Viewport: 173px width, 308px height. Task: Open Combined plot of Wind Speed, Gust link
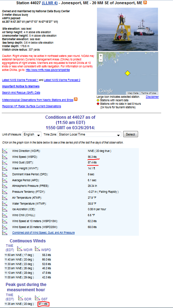click(43, 233)
